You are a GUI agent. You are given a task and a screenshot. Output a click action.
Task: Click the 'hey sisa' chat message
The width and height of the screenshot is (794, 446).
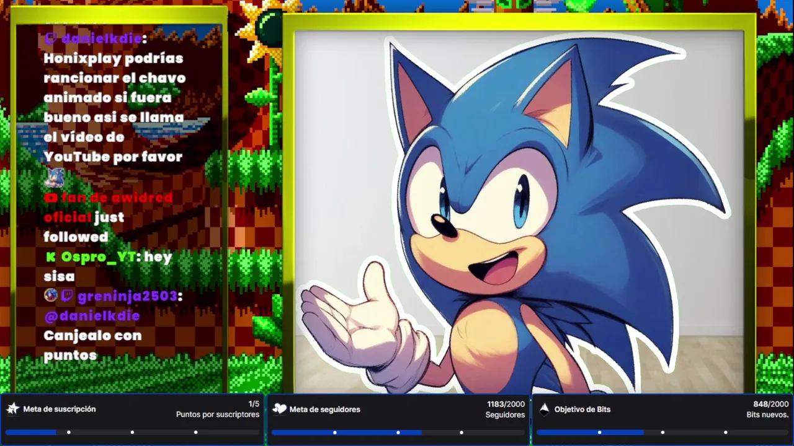point(107,266)
